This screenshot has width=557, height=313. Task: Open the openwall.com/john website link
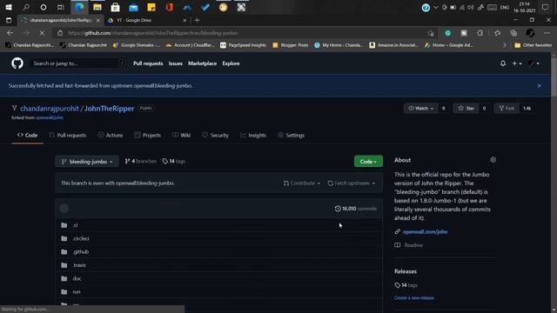pyautogui.click(x=425, y=232)
